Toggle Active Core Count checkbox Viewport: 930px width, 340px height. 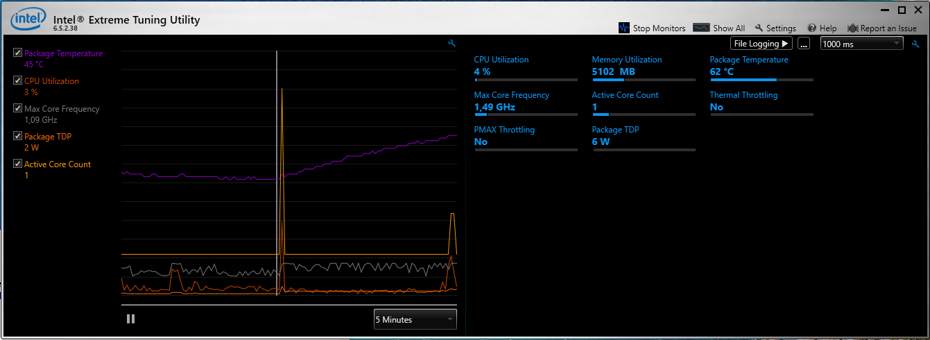[18, 164]
